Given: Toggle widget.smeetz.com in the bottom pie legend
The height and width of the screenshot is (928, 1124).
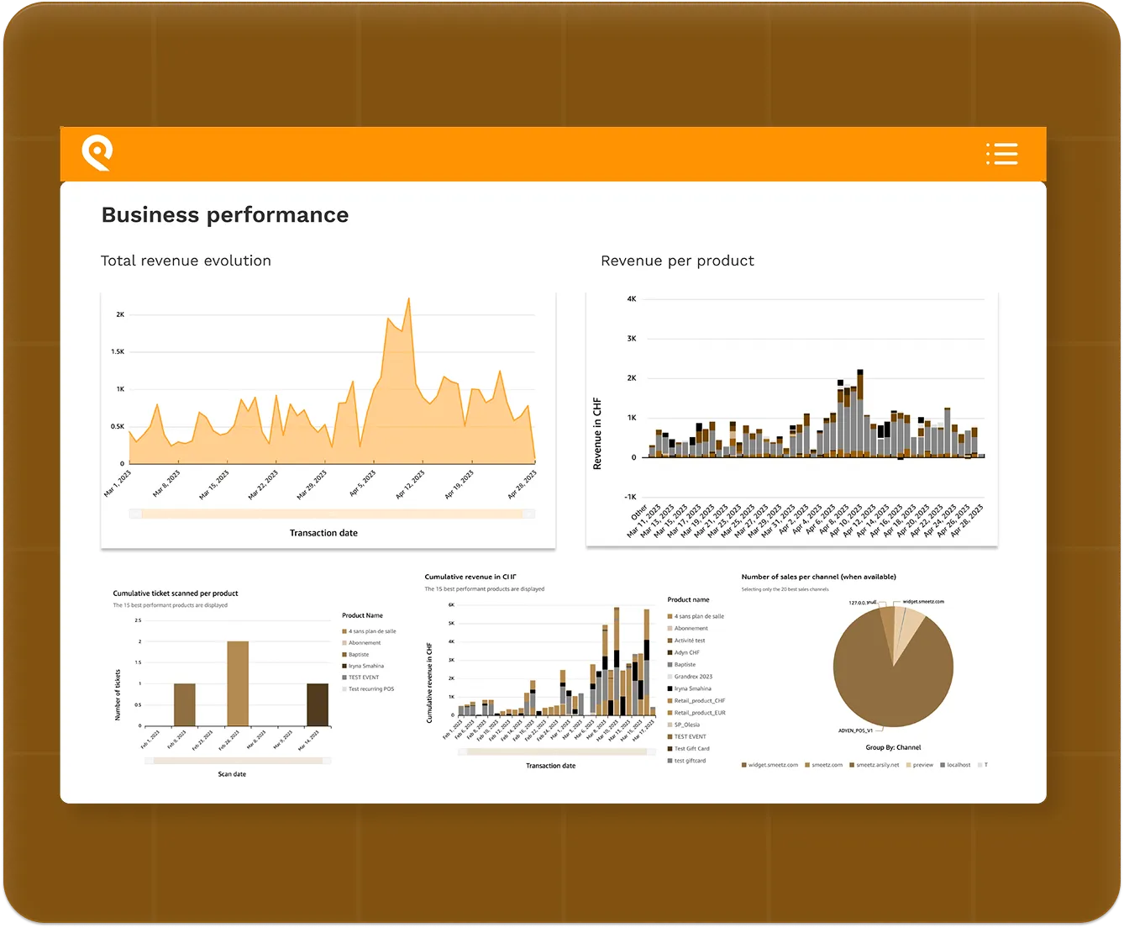Looking at the screenshot, I should pos(769,765).
